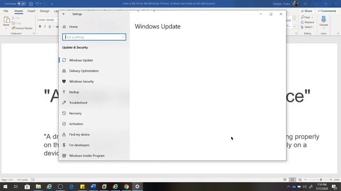
Task: Open Windows Insider Program settings
Action: 87,155
